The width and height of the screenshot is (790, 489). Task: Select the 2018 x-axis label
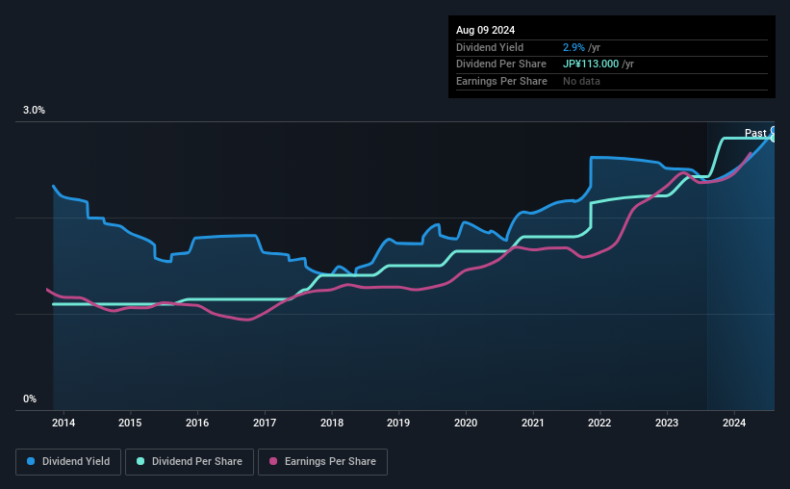click(332, 423)
